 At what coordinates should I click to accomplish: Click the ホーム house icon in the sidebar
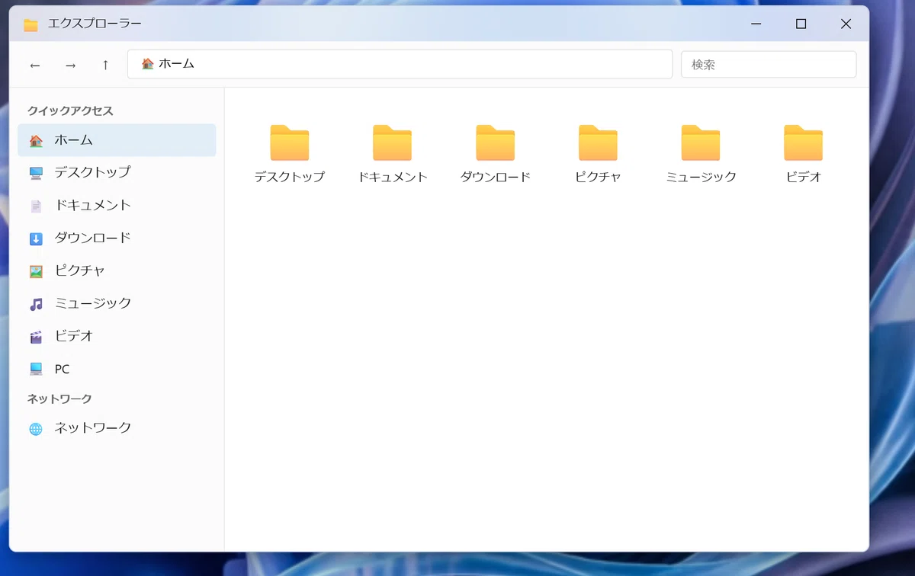(36, 140)
